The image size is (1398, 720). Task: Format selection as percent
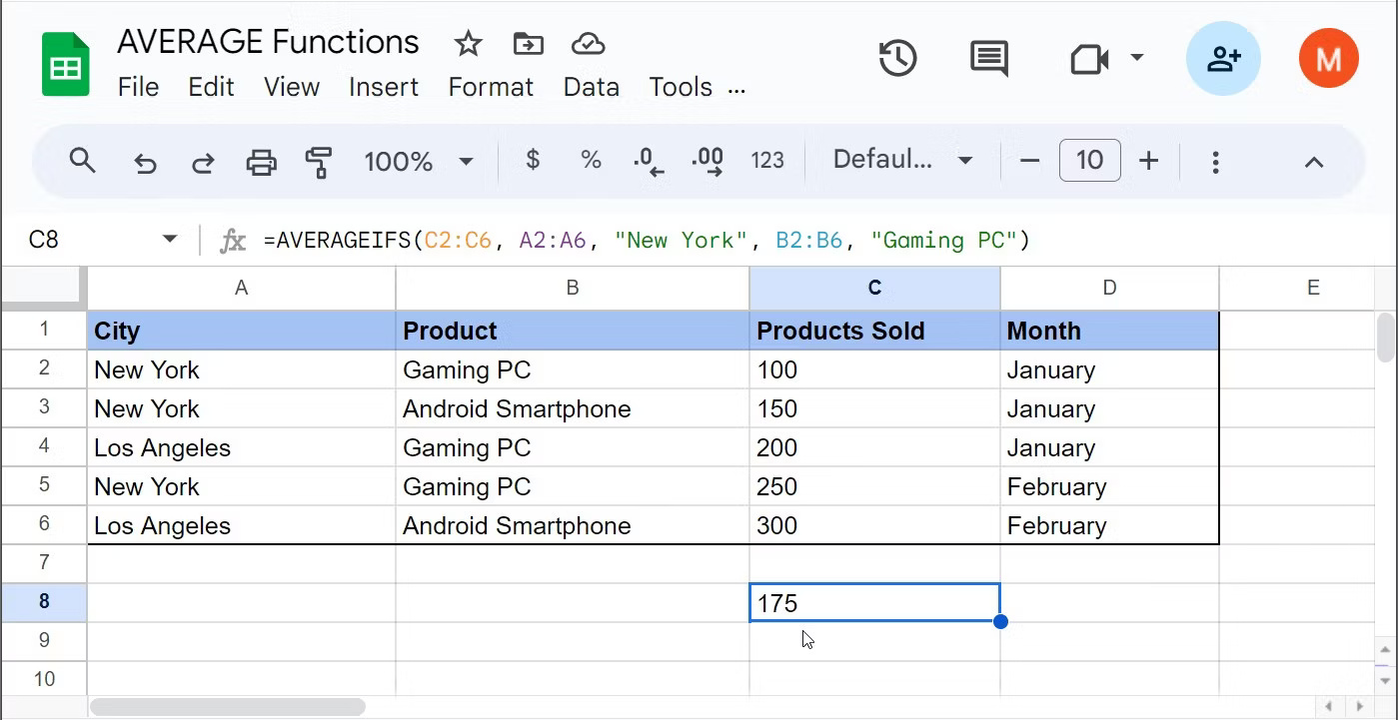pos(591,160)
